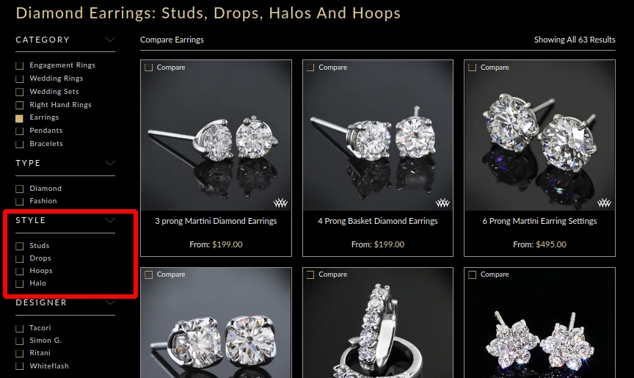Click Whiteflash logo on 6 Prong Martini image
Viewport: 634px width, 378px height.
pyautogui.click(x=604, y=203)
